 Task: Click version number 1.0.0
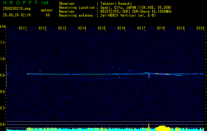pos(45,3)
